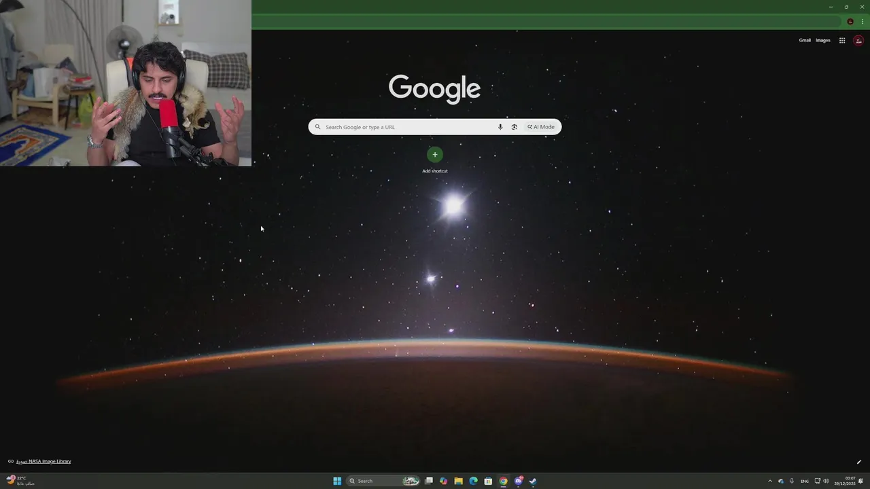This screenshot has width=870, height=489.
Task: Open Google Lens image search
Action: (x=515, y=127)
